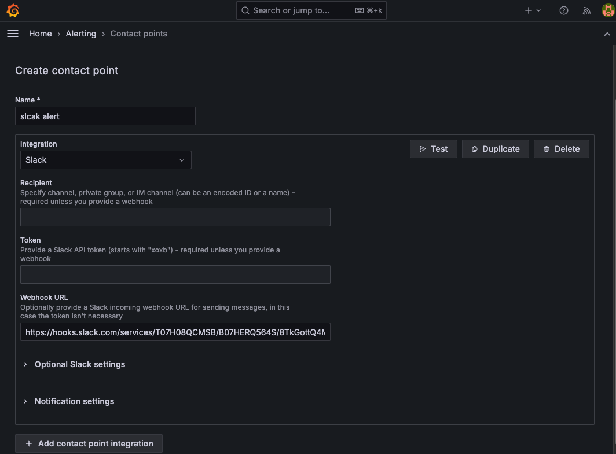Focus the Recipient input field
Image resolution: width=616 pixels, height=454 pixels.
pyautogui.click(x=175, y=217)
